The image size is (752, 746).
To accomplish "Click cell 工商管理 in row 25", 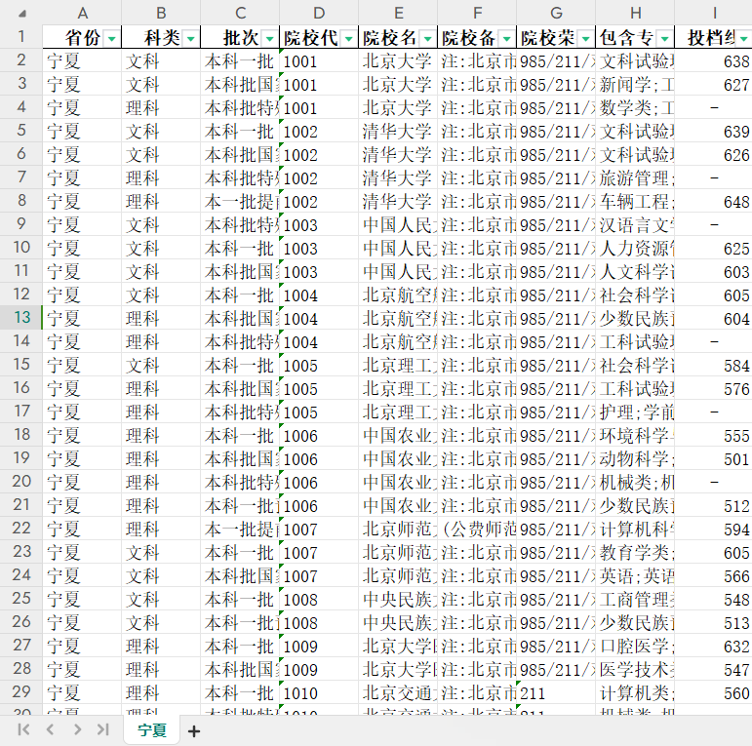I will tap(635, 600).
